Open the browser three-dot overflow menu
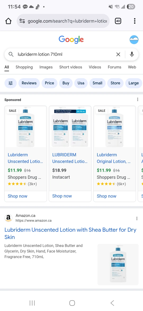Image resolution: width=143 pixels, height=311 pixels. [135, 21]
